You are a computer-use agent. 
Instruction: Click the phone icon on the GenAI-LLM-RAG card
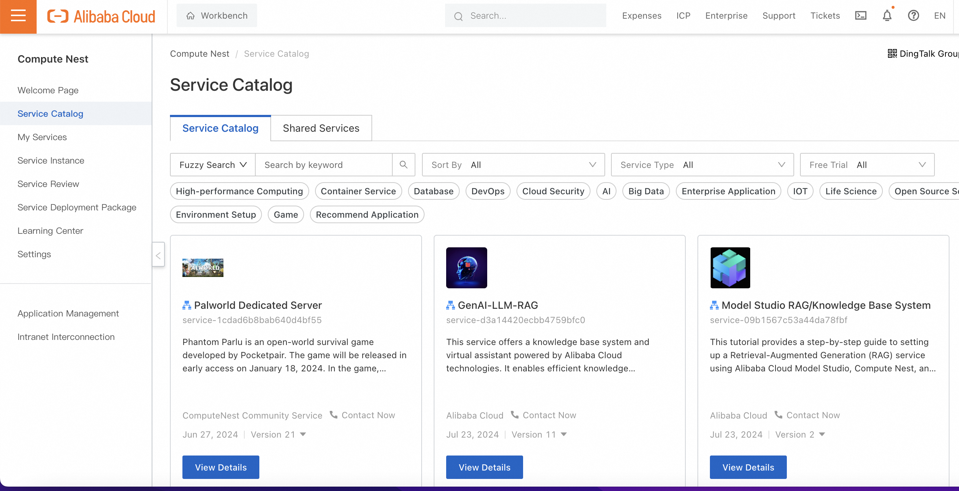tap(515, 415)
